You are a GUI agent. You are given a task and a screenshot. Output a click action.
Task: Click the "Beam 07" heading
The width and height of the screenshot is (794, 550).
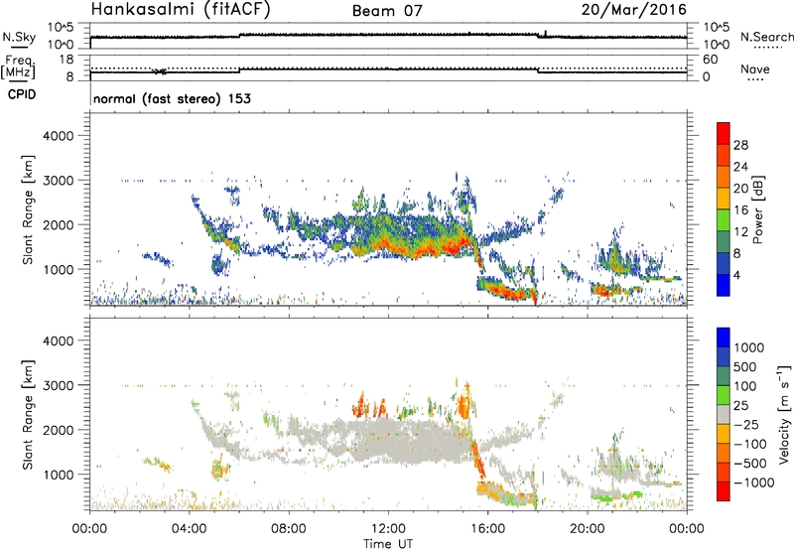pyautogui.click(x=387, y=11)
